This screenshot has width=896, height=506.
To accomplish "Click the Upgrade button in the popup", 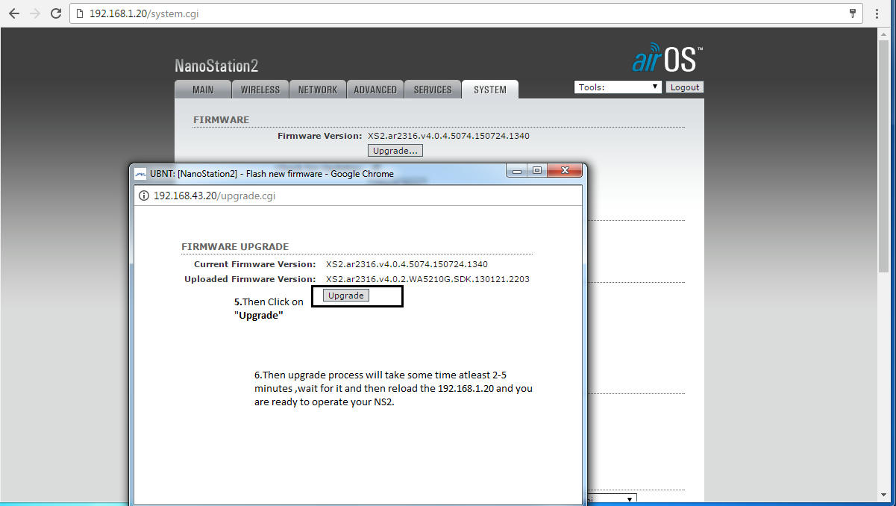I will tap(346, 296).
